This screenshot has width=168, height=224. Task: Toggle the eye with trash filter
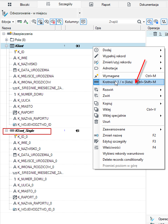tap(53, 22)
